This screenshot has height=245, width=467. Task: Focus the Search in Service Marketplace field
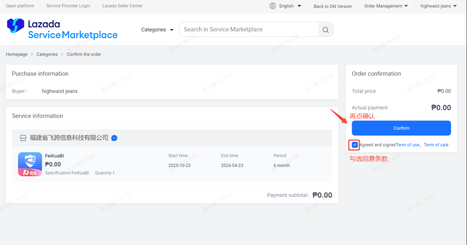(249, 29)
